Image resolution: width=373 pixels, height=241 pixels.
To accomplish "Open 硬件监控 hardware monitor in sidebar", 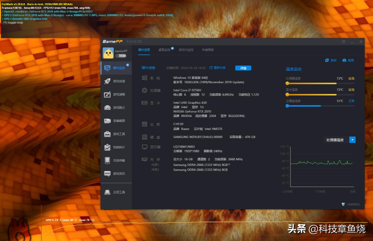I will pos(116,68).
